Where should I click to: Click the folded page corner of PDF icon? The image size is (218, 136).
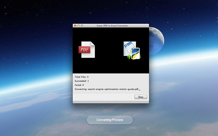[93, 44]
